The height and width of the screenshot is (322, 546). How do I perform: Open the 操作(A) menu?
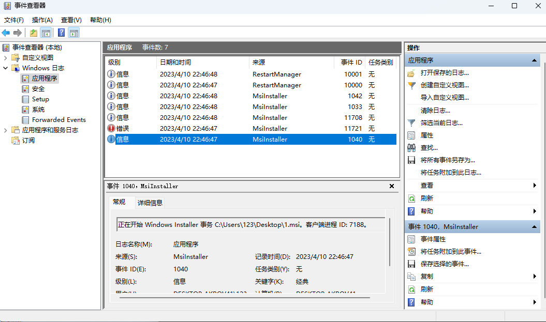42,20
